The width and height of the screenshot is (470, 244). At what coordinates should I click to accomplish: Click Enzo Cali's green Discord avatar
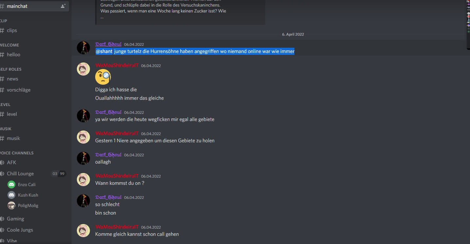[11, 184]
